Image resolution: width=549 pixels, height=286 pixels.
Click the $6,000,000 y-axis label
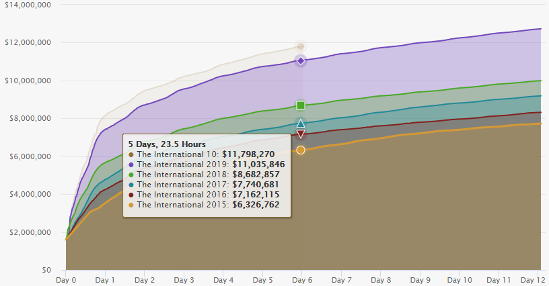pos(30,156)
